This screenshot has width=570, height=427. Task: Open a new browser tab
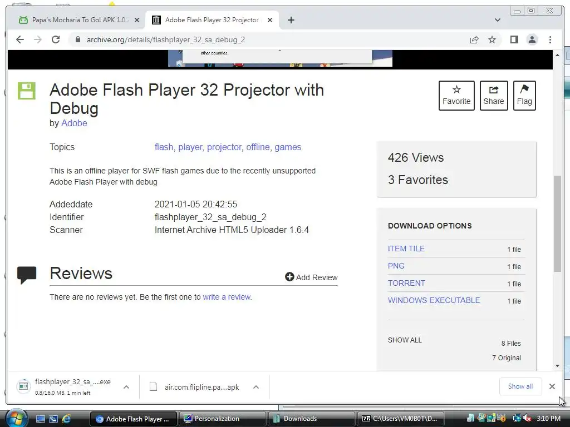(x=291, y=20)
